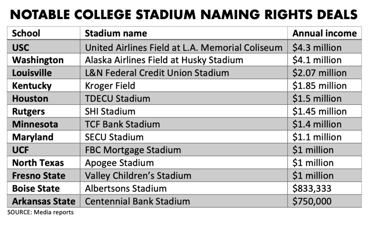Click the Stadium name column header
The width and height of the screenshot is (376, 226).
[x=116, y=34]
